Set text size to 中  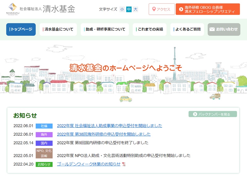(129, 10)
